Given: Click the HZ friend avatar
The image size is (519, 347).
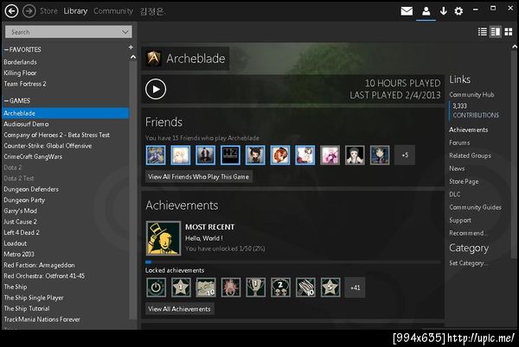Looking at the screenshot, I should 230,155.
